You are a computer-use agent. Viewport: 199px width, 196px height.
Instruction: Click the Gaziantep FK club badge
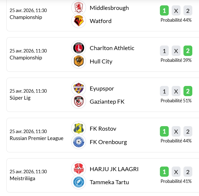coord(78,101)
